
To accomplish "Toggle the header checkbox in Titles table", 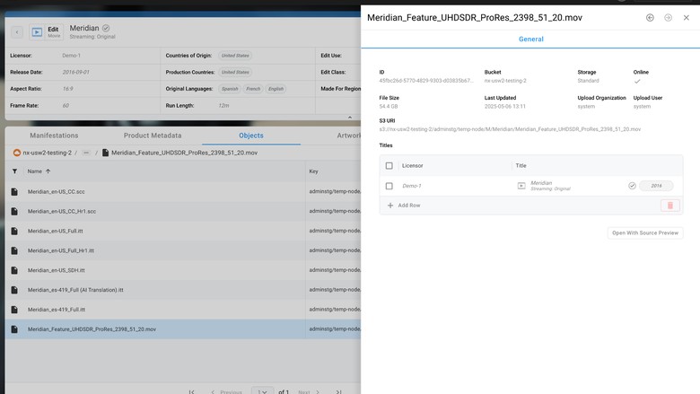I will pos(389,165).
